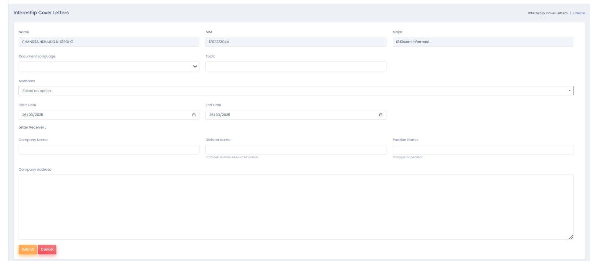Click the Create breadcrumb item
This screenshot has width=590, height=261.
(579, 13)
